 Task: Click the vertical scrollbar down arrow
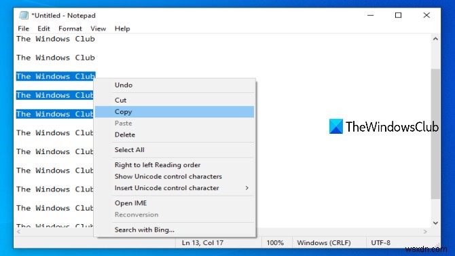tap(435, 223)
